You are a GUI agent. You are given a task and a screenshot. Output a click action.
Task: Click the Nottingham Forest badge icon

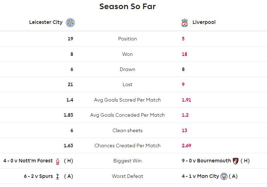pyautogui.click(x=58, y=161)
